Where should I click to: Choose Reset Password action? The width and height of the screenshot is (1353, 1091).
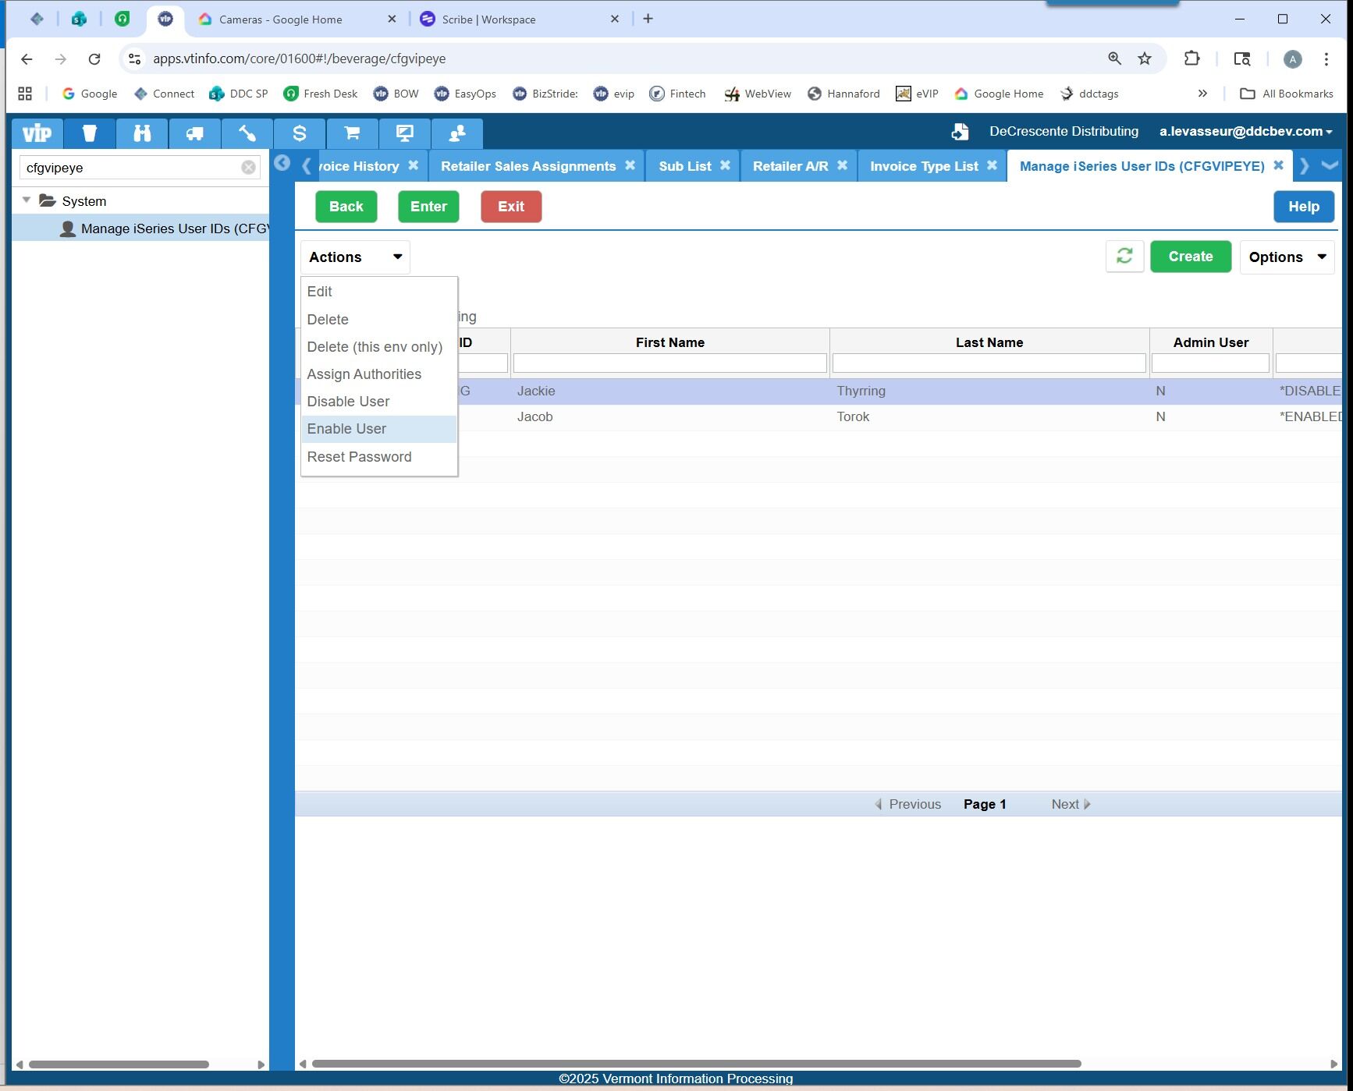(x=378, y=457)
